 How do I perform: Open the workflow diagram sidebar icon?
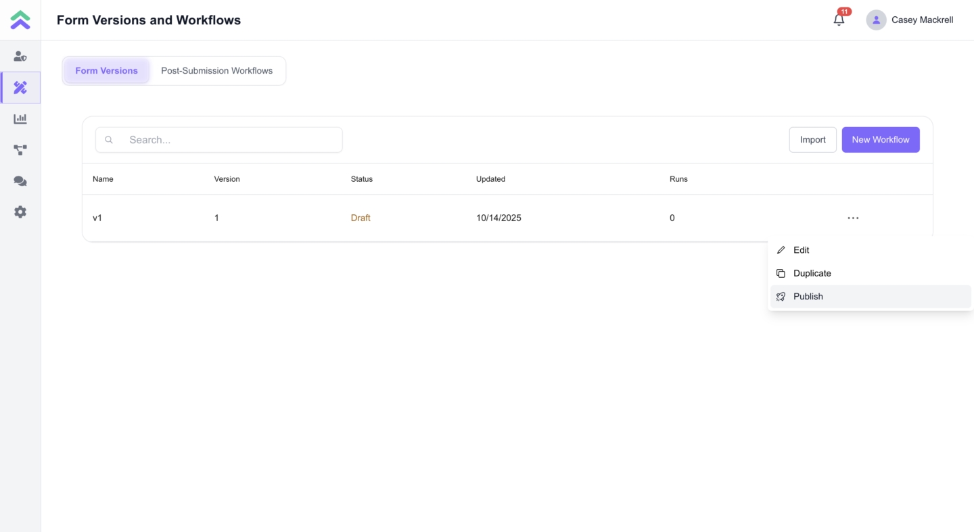pos(20,150)
